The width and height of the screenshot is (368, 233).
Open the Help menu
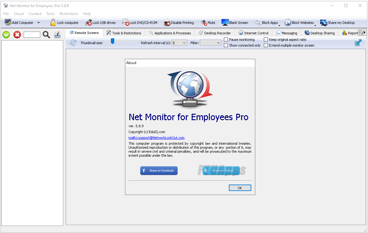pos(87,14)
